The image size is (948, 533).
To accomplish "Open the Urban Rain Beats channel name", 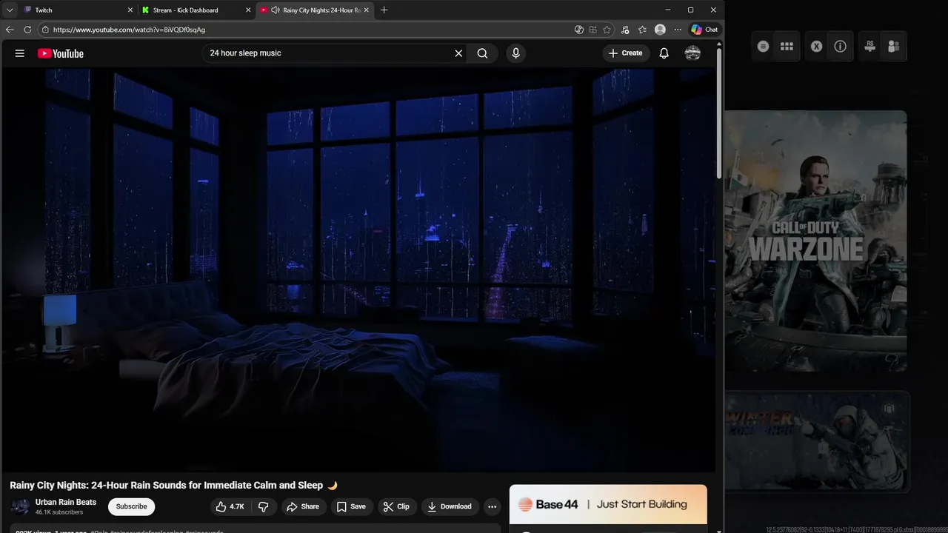I will click(66, 502).
